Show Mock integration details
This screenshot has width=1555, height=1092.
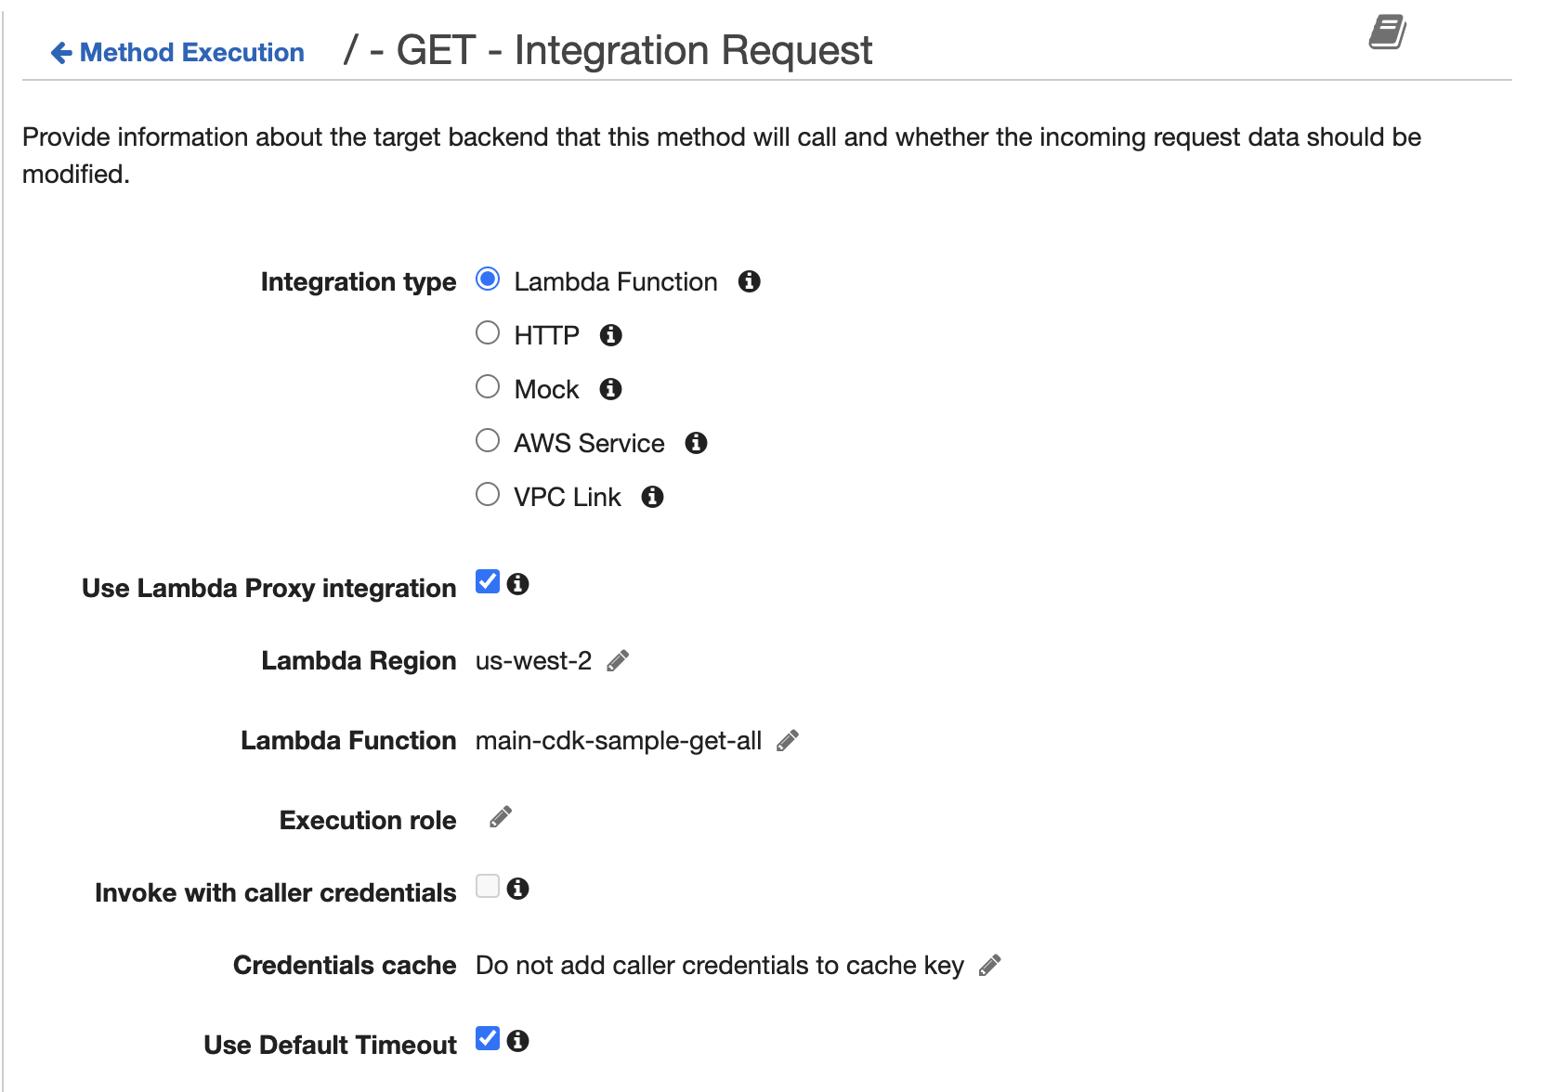point(610,389)
